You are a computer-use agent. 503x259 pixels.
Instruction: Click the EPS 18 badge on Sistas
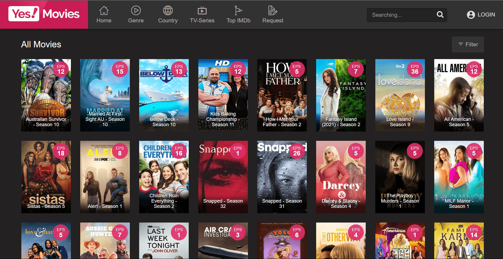tap(61, 151)
